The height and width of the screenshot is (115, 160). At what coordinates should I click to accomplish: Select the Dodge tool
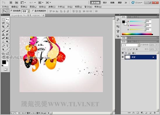click(7, 42)
